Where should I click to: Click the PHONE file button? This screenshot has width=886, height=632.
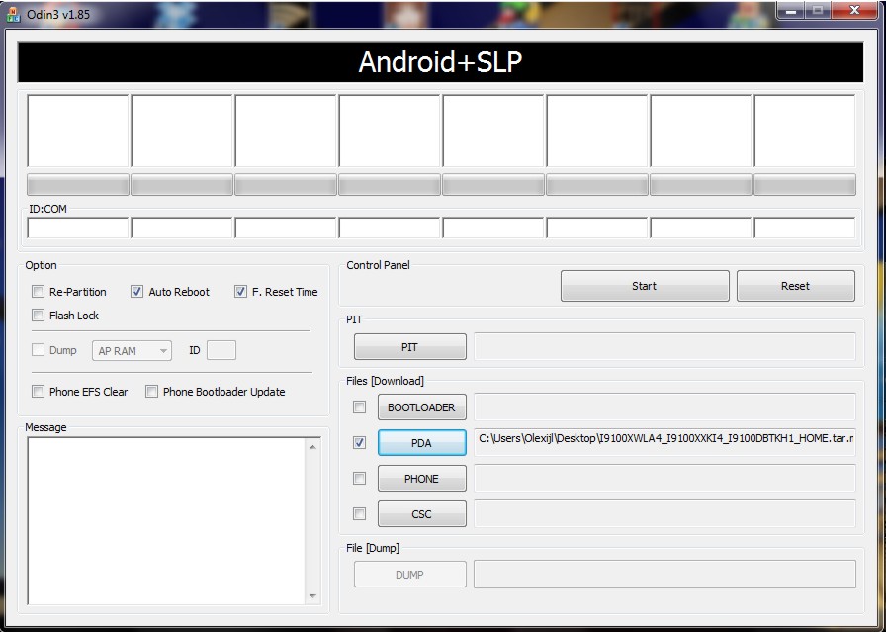point(422,479)
